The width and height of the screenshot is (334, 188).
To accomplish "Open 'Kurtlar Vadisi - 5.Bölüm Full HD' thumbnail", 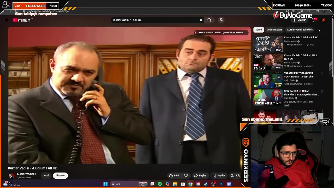I will pos(268,44).
